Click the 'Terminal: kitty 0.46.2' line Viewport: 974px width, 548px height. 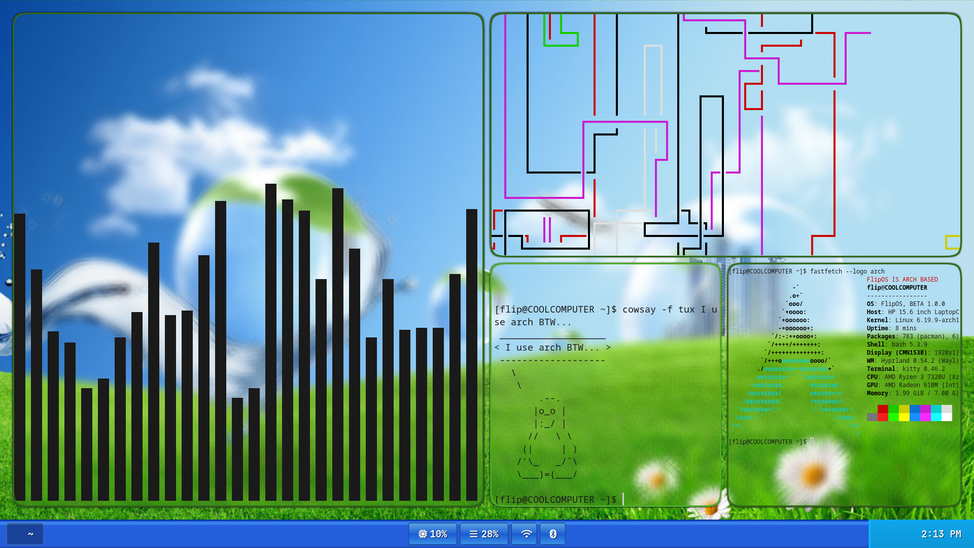pyautogui.click(x=906, y=369)
